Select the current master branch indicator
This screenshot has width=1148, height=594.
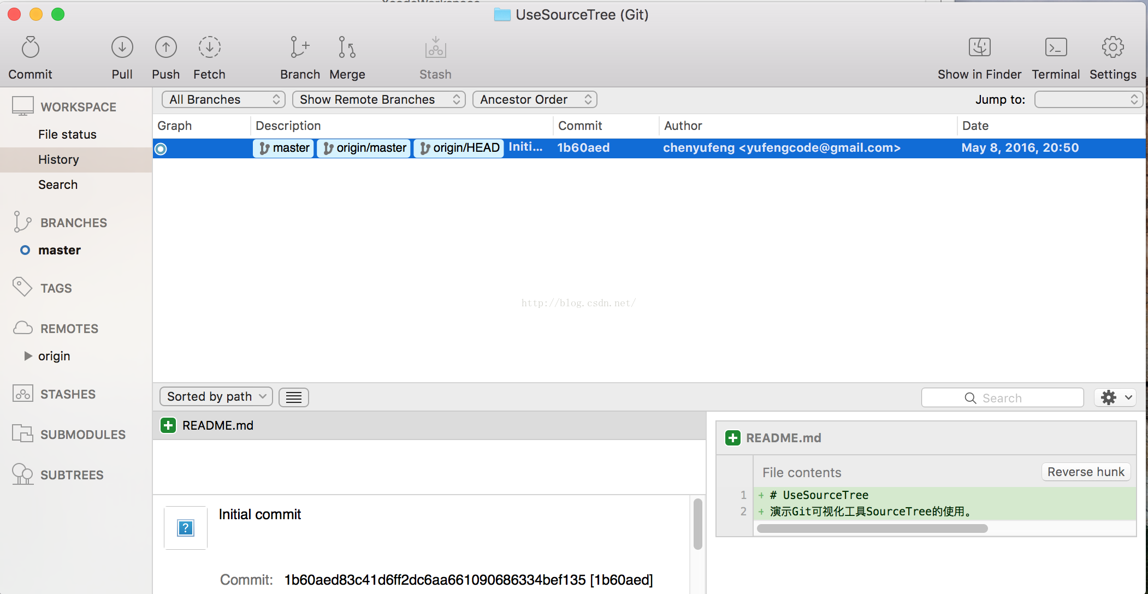(25, 251)
